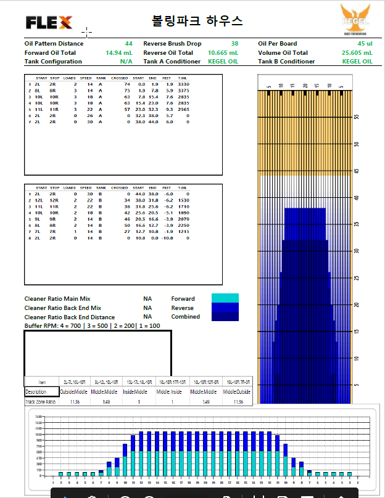
Task: Click feet value -10.8 in reverse table
Action: point(167,238)
